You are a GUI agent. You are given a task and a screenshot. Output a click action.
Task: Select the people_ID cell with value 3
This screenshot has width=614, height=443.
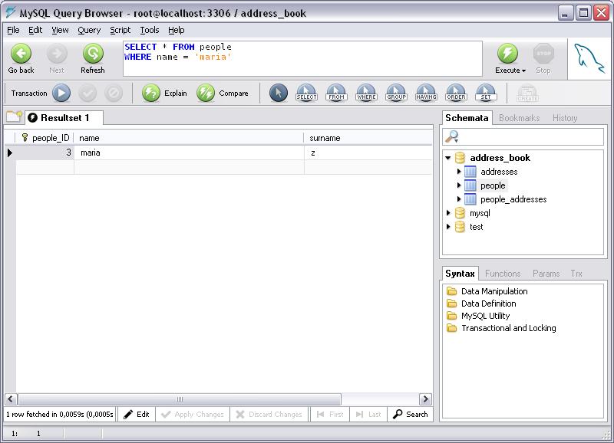pyautogui.click(x=45, y=153)
